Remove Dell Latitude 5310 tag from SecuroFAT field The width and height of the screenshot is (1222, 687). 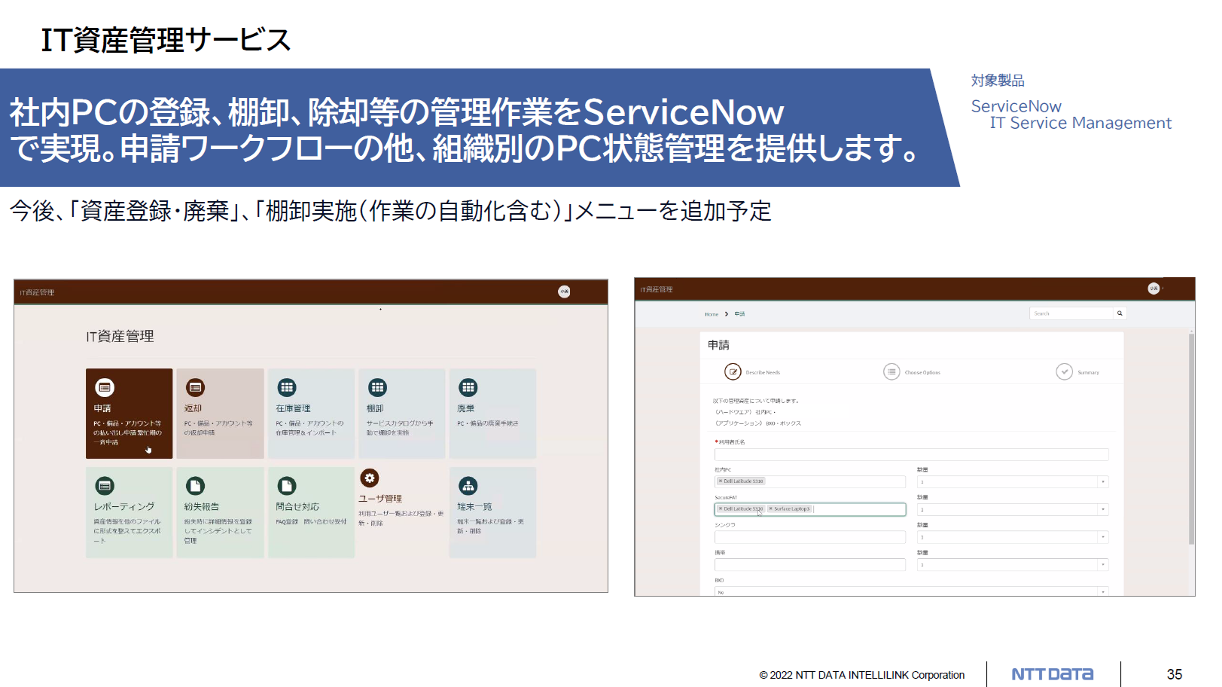click(x=721, y=509)
